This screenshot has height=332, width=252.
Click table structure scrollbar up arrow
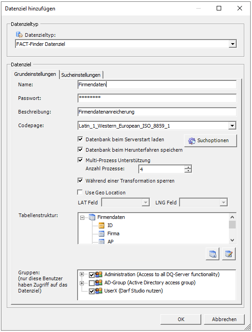232,217
